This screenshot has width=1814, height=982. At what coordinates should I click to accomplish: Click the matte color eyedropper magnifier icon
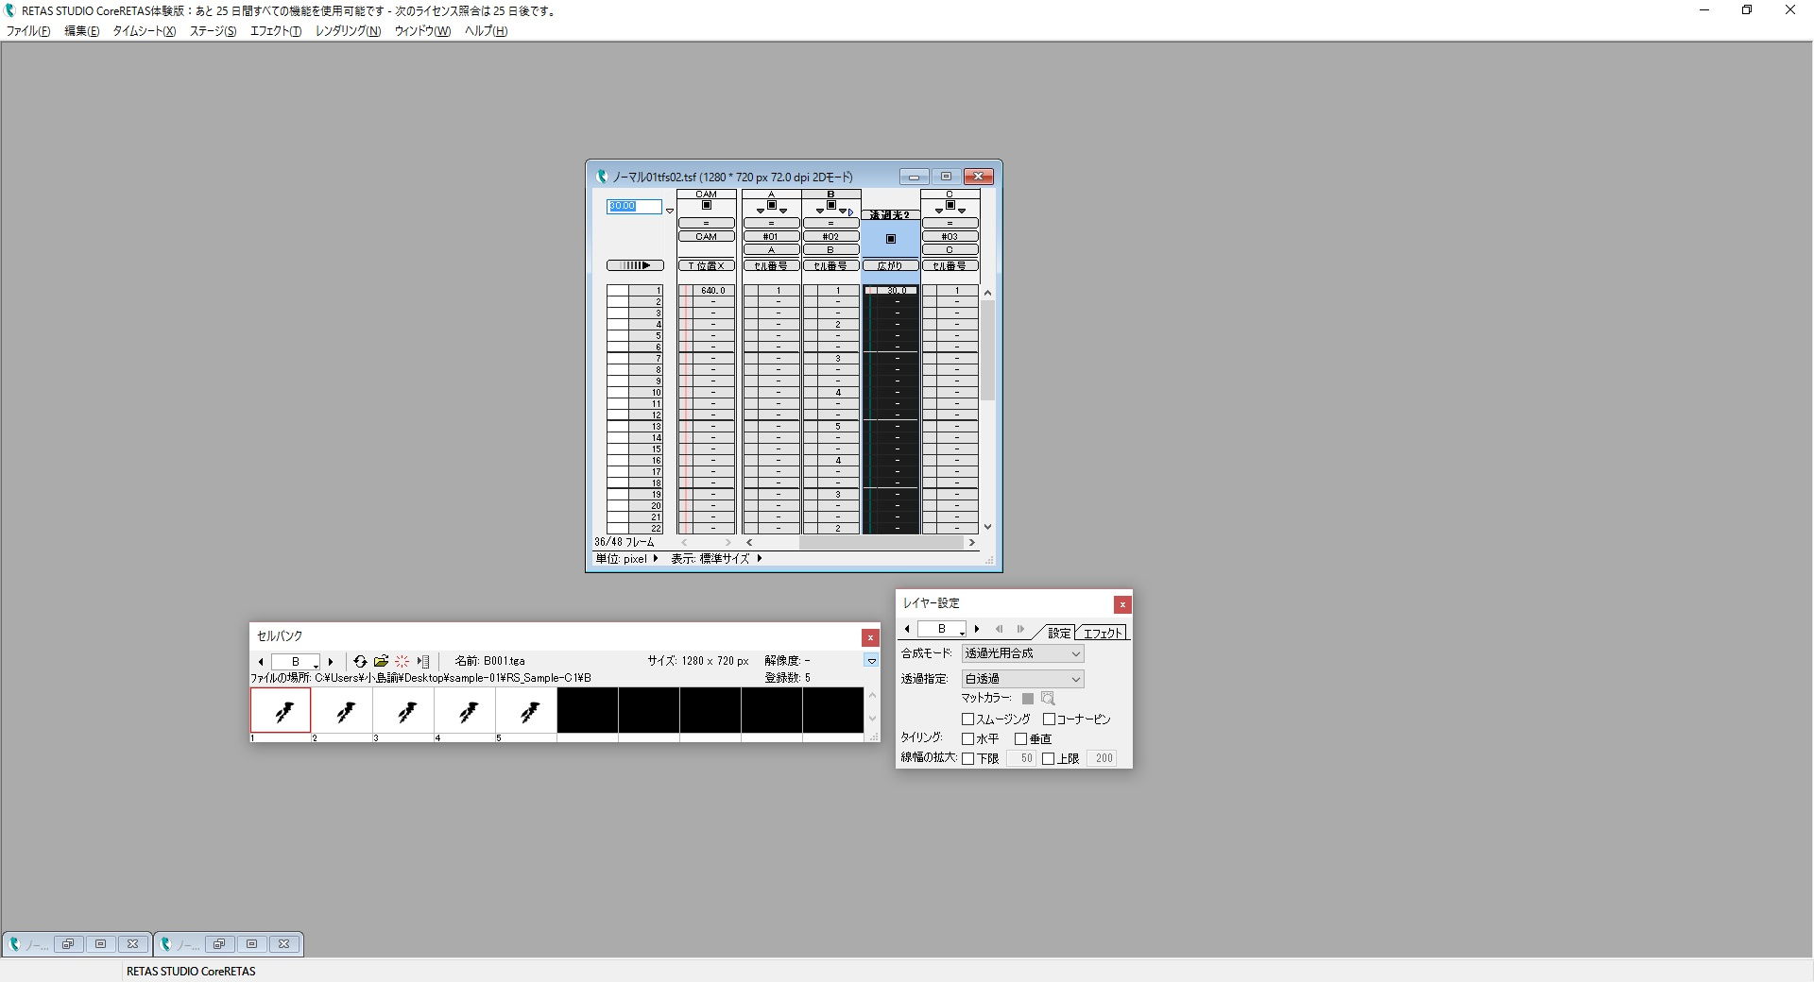click(x=1048, y=699)
